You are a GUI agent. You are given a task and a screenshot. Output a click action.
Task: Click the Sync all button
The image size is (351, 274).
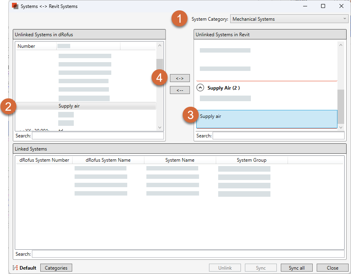(x=297, y=268)
